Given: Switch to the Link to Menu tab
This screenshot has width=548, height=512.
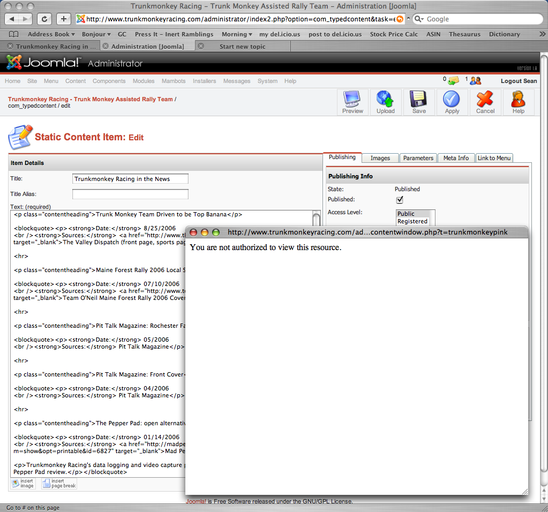Looking at the screenshot, I should click(494, 158).
